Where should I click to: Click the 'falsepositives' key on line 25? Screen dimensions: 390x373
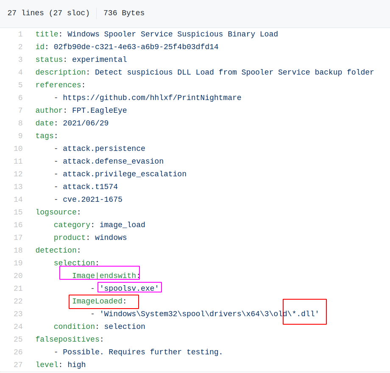[x=67, y=340]
